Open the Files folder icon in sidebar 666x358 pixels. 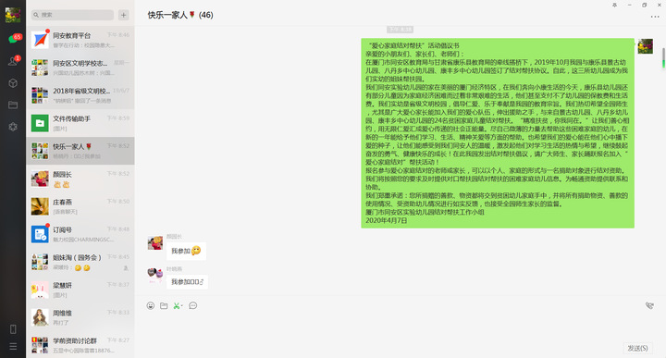click(13, 105)
